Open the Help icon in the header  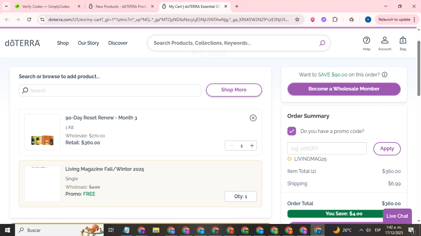tap(366, 43)
